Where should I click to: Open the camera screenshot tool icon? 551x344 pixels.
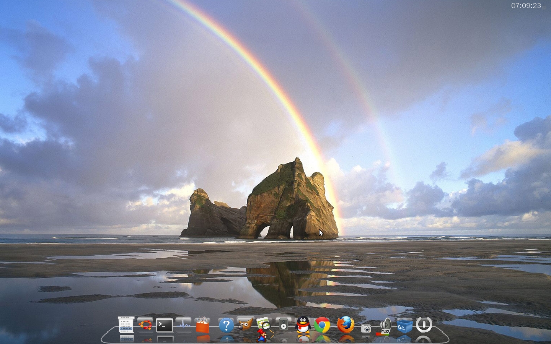pyautogui.click(x=366, y=329)
